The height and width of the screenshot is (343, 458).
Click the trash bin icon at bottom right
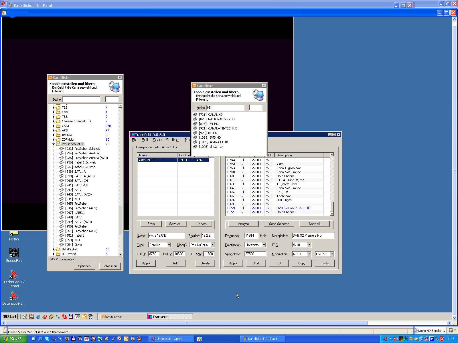451,330
